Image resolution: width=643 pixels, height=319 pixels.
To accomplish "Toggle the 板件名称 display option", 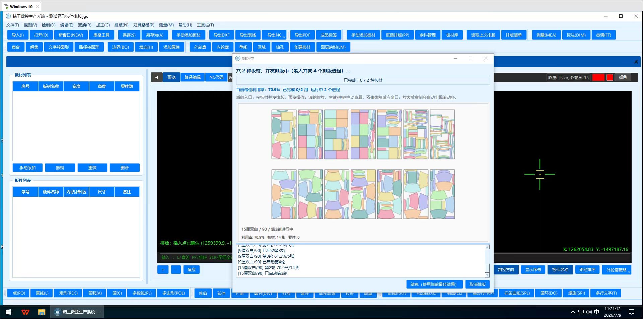I will click(560, 270).
